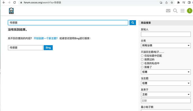This screenshot has height=111, width=193.
Task: Check the 我看了 checkbox
Action: (x=142, y=67)
